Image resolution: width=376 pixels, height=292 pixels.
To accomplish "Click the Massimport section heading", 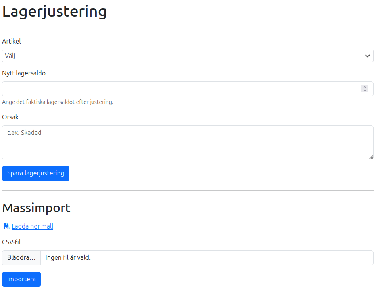I will (x=36, y=207).
